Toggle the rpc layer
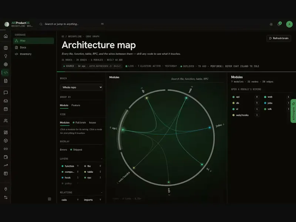 [92, 178]
